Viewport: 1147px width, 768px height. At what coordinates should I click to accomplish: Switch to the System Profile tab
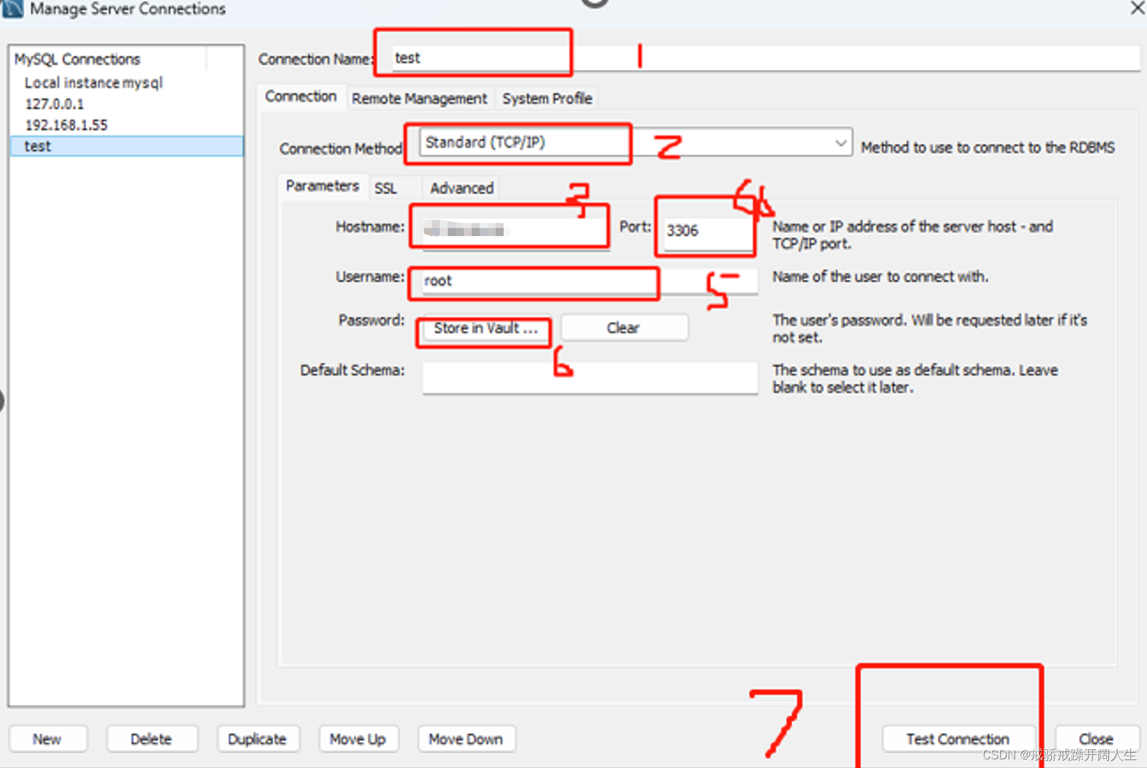click(x=547, y=98)
